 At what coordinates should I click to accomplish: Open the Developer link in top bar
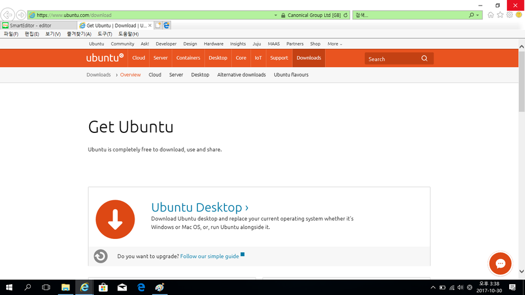click(166, 44)
